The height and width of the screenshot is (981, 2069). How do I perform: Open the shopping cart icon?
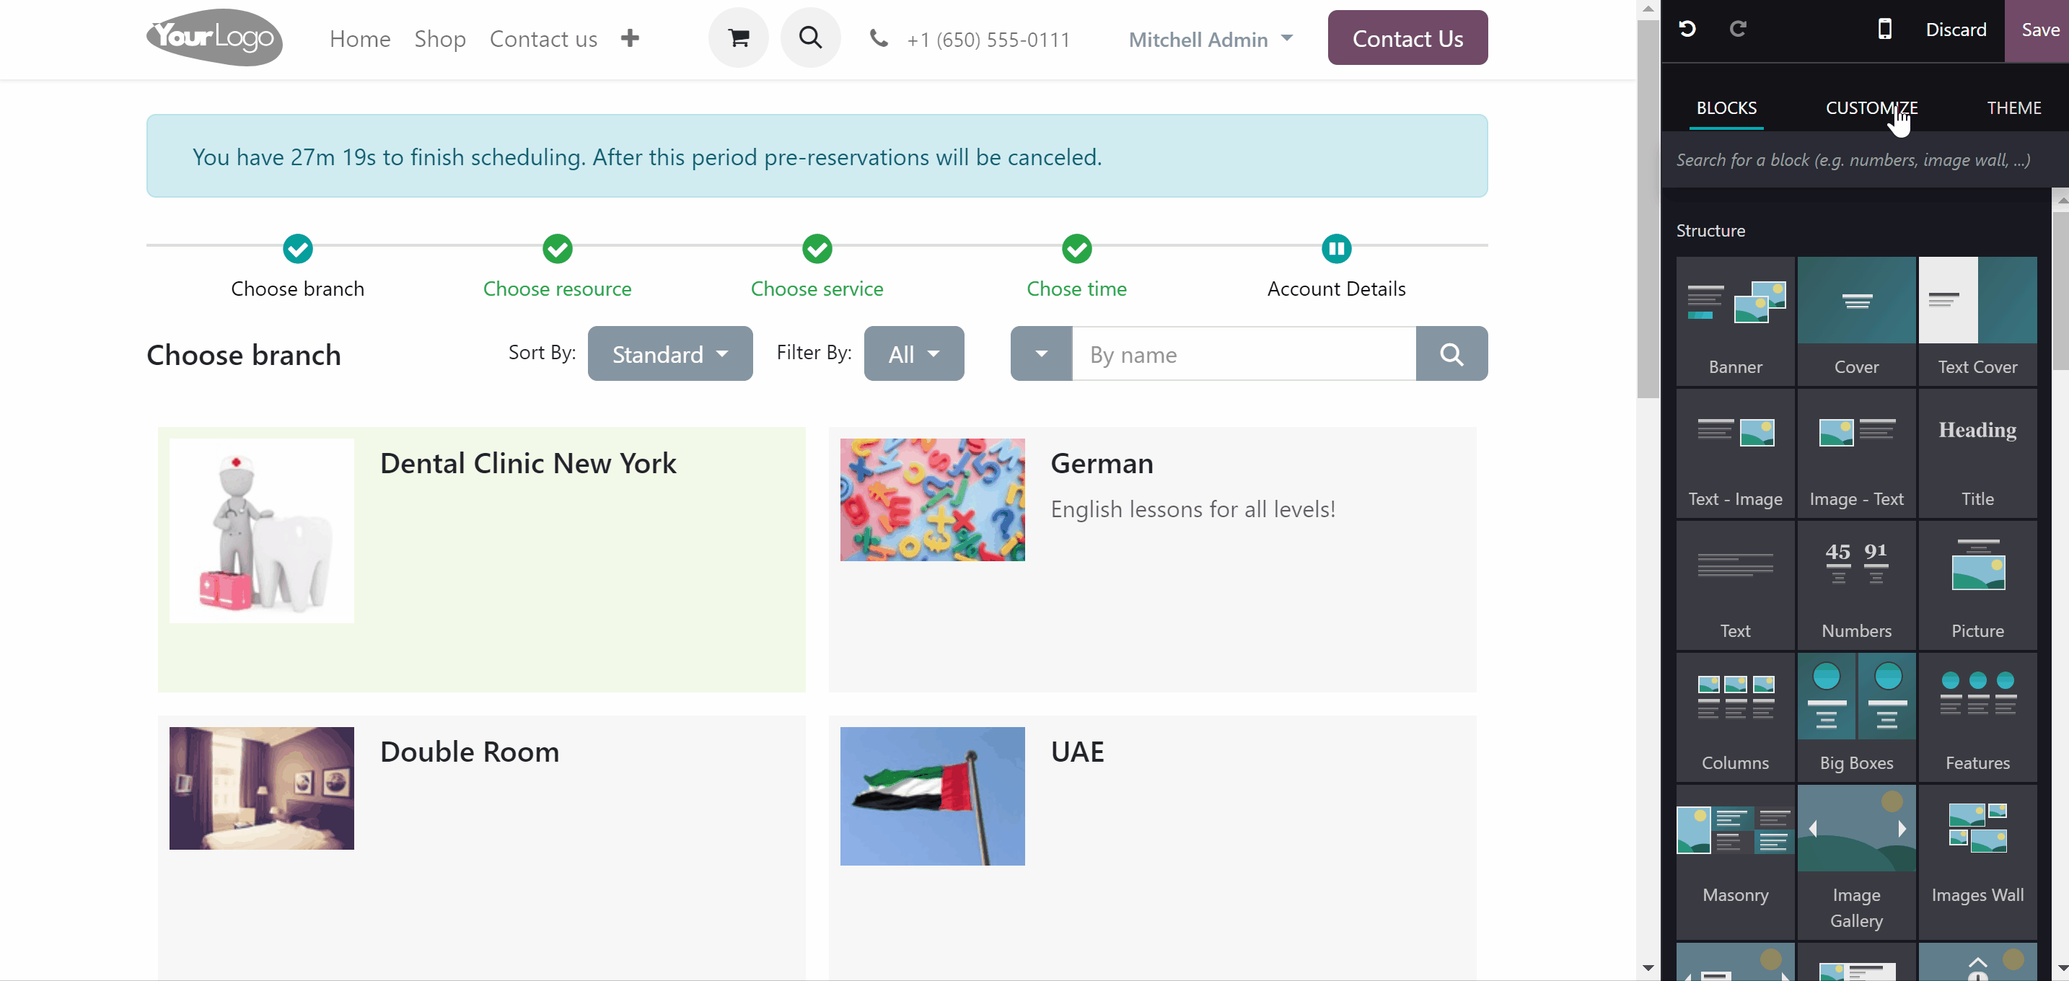[738, 38]
